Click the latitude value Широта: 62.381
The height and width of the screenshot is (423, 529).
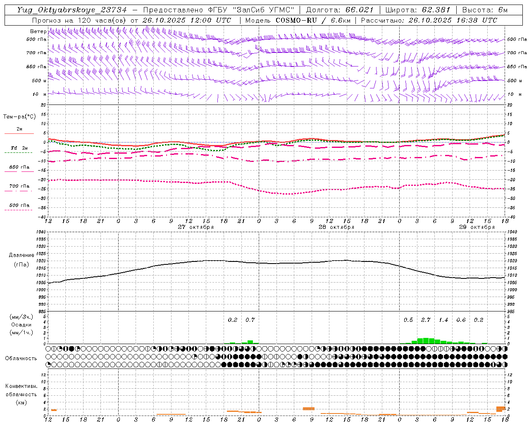(418, 10)
